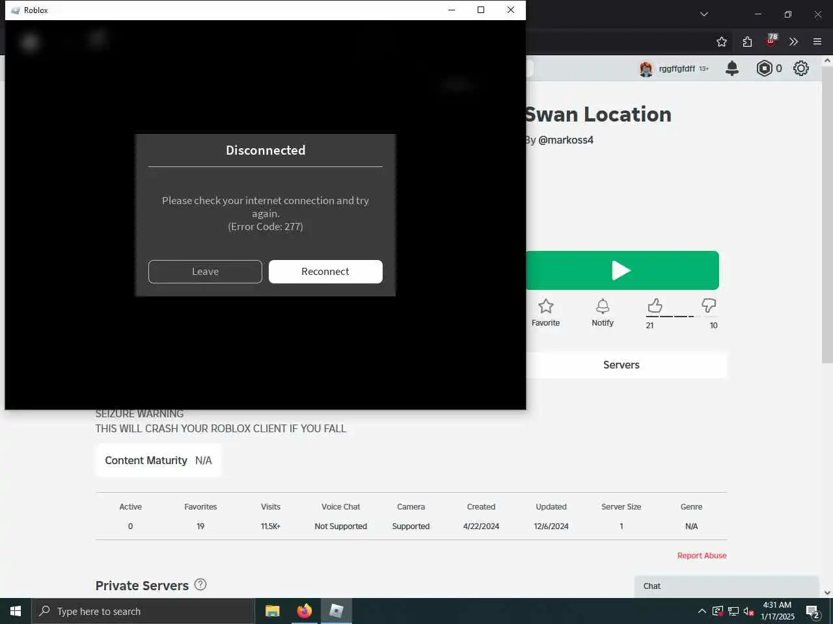Image resolution: width=833 pixels, height=624 pixels.
Task: Click Visits value 11.5K+
Action: pyautogui.click(x=271, y=526)
